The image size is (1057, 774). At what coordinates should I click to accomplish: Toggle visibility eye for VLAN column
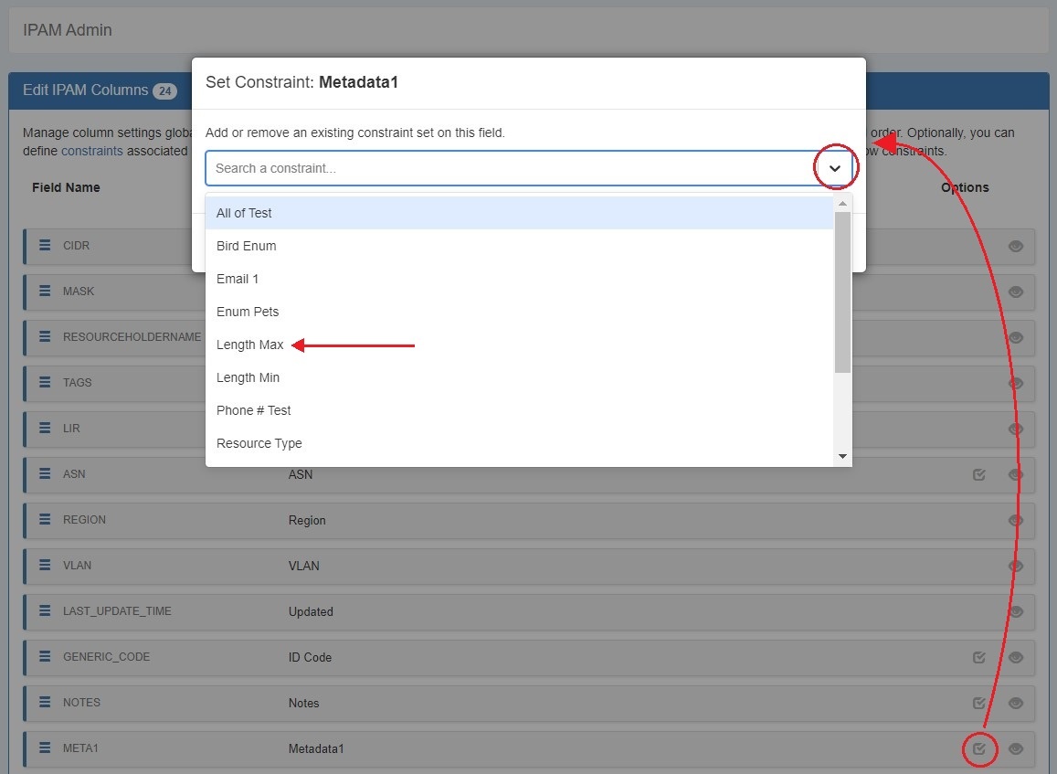pos(1015,566)
